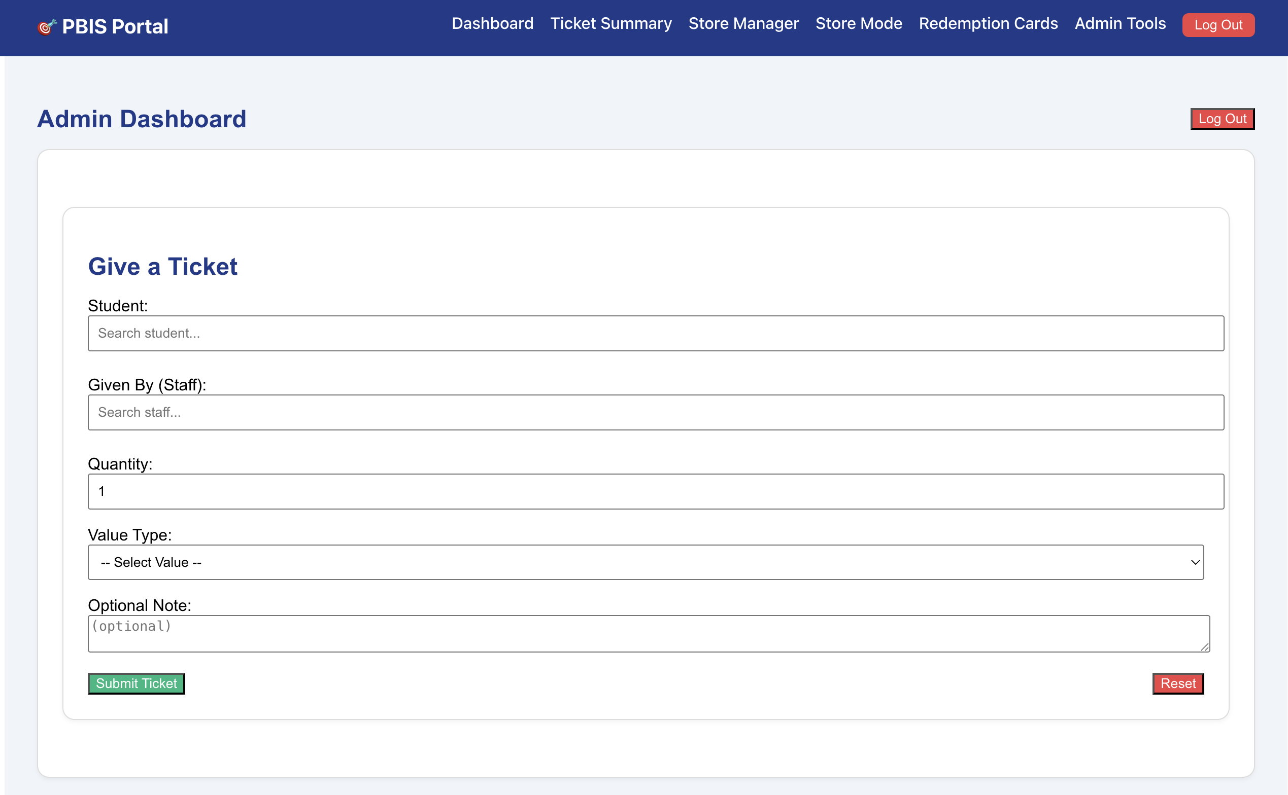Click the Quantity: label

[120, 464]
